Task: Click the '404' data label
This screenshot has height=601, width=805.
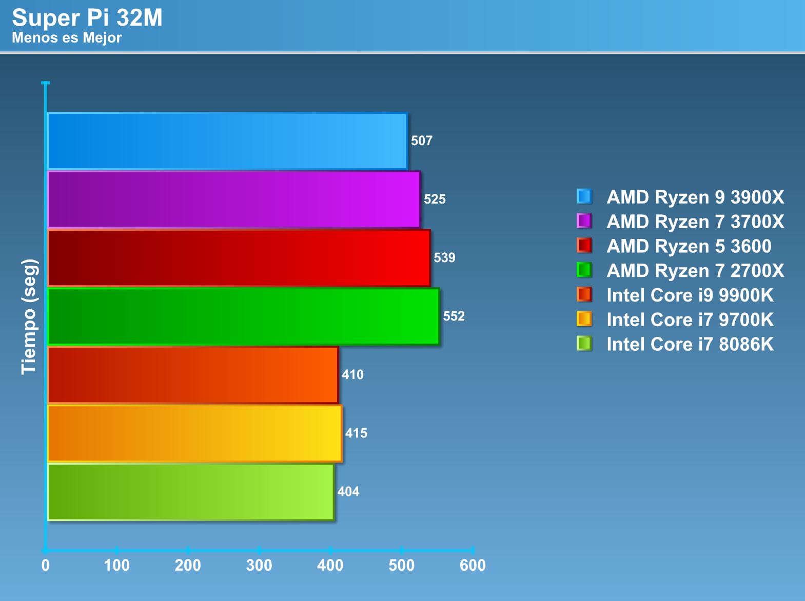Action: 348,491
